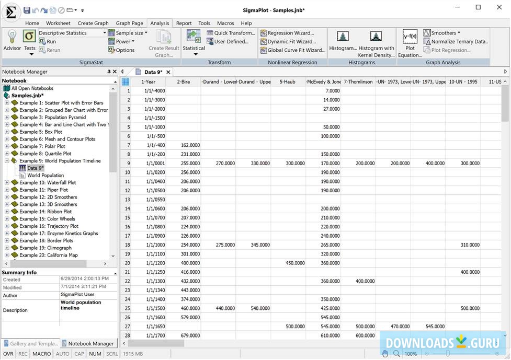The width and height of the screenshot is (511, 360).
Task: Toggle MACRO indicator in status bar
Action: (42, 354)
